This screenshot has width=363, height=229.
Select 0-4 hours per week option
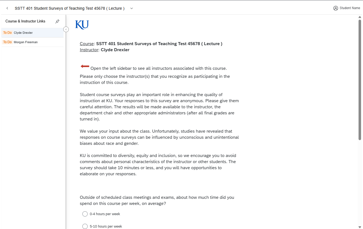(x=85, y=214)
